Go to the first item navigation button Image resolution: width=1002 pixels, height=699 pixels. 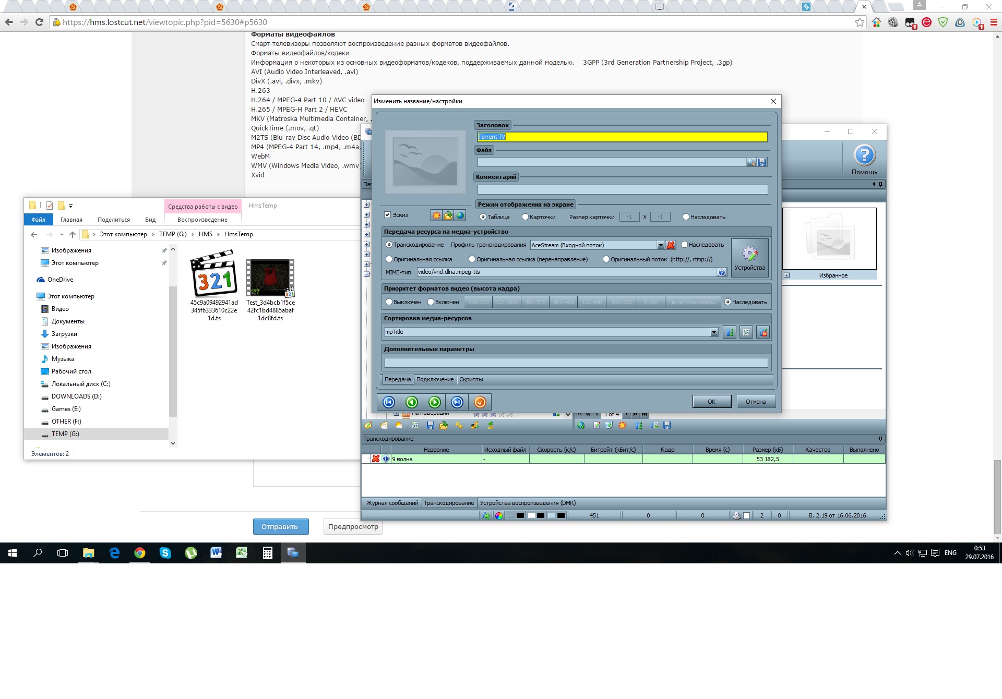coord(389,402)
